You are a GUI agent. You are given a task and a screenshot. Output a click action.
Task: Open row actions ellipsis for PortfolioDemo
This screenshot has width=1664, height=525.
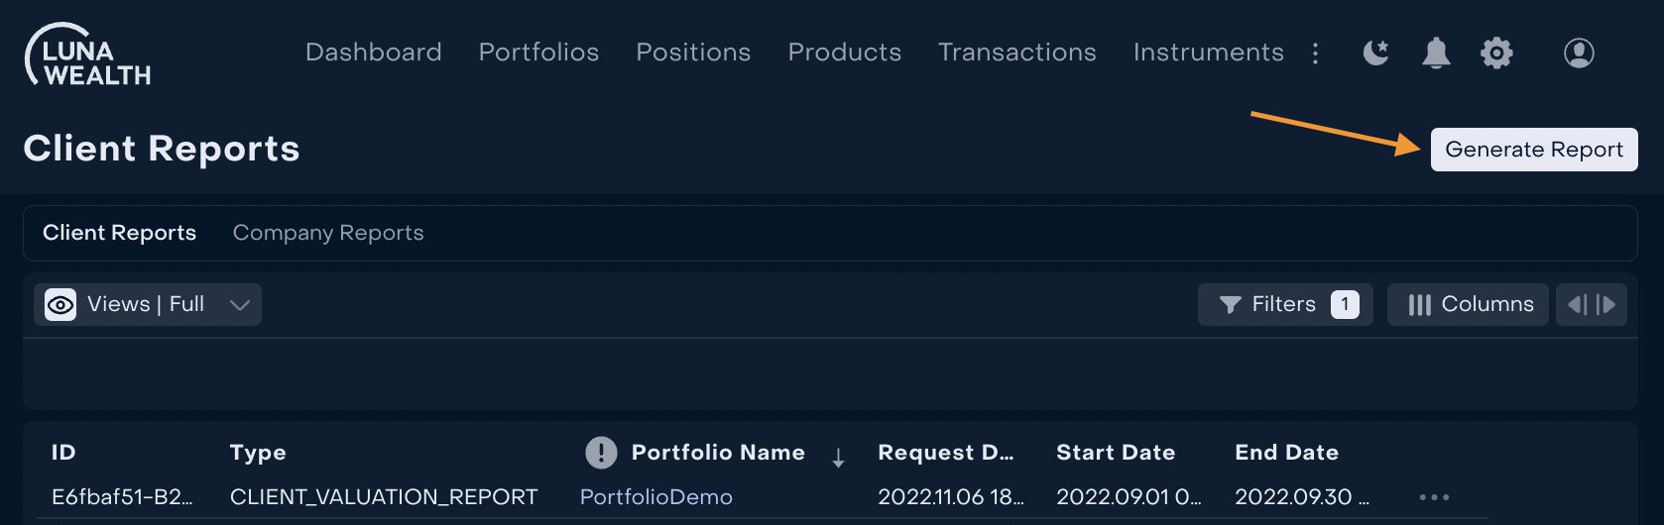click(1434, 497)
